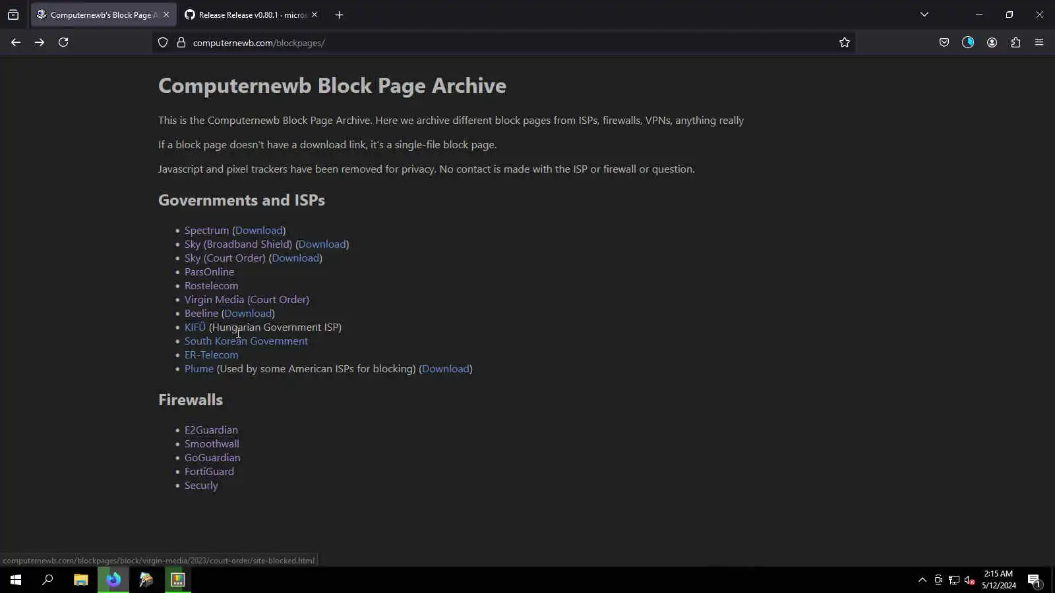The height and width of the screenshot is (593, 1055).
Task: Open the Meet Now tray icon
Action: (x=938, y=580)
